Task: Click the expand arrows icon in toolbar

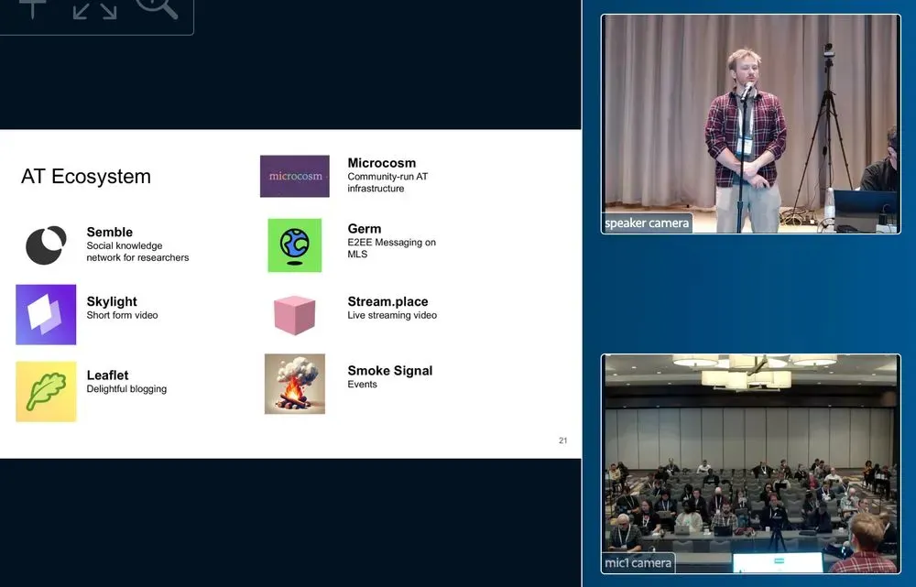Action: (x=94, y=8)
